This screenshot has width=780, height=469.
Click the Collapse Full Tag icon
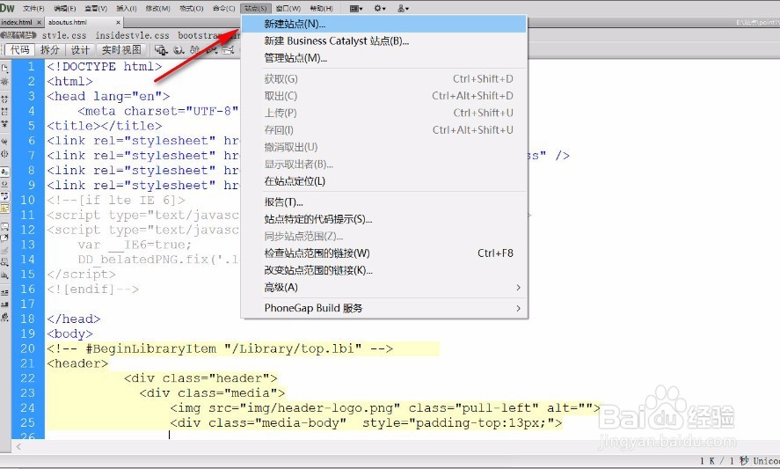[4, 99]
